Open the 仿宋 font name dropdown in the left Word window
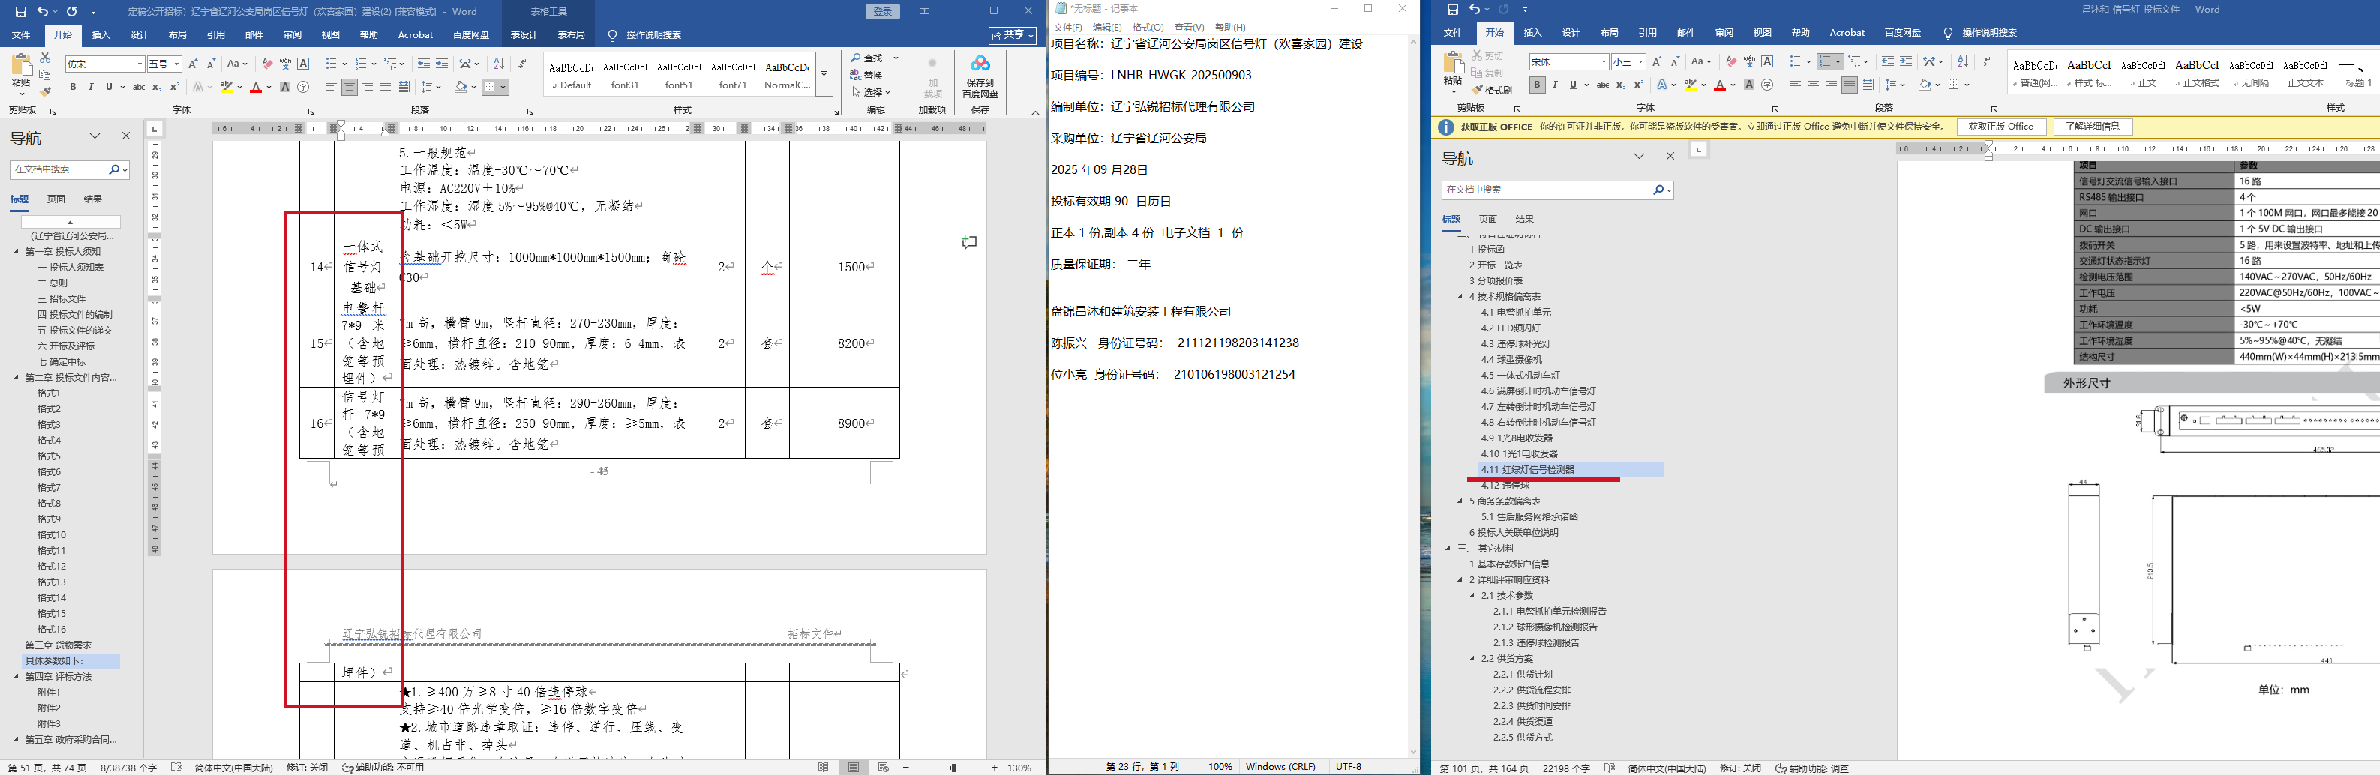This screenshot has width=2380, height=775. 140,64
